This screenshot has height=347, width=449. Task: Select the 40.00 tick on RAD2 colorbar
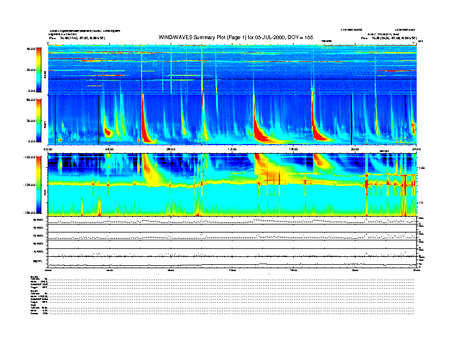(x=31, y=49)
